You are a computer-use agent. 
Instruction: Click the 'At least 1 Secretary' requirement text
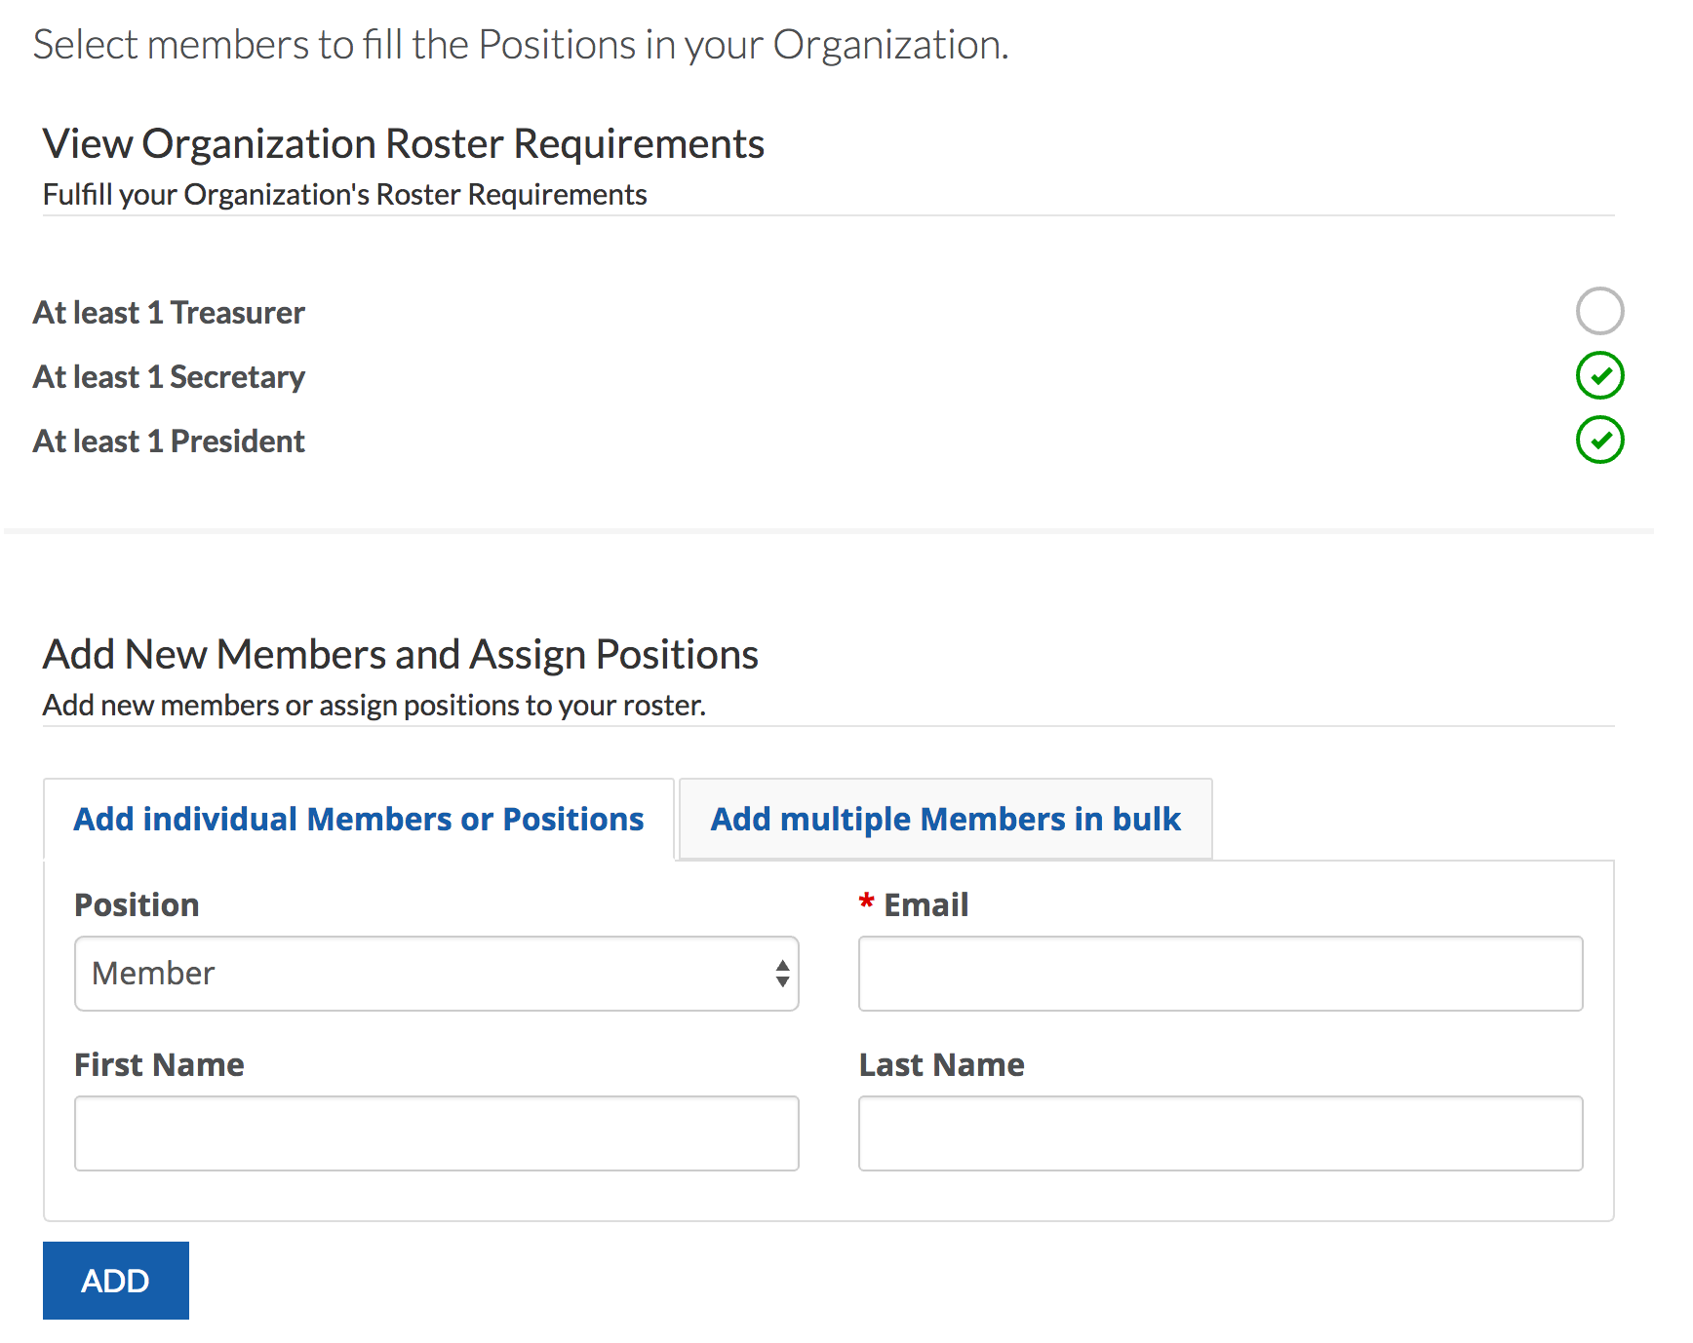(169, 377)
